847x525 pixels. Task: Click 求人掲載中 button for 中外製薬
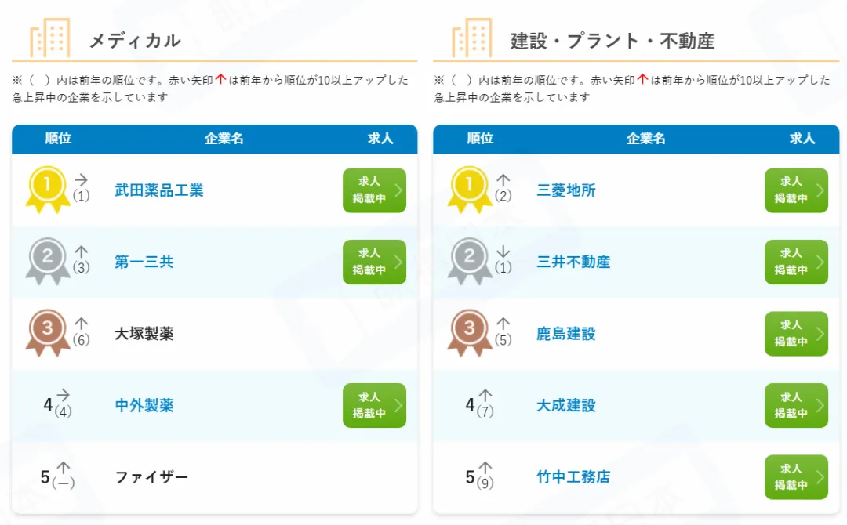click(374, 405)
